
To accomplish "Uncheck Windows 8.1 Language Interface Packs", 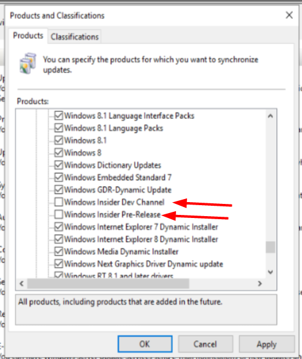I will 59,115.
